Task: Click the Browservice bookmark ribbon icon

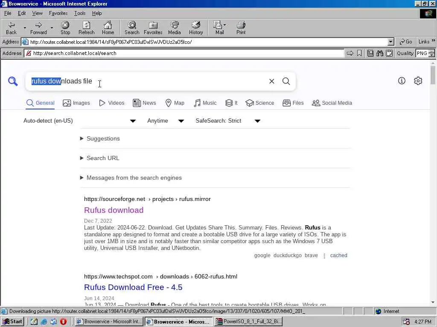Action: (359, 53)
